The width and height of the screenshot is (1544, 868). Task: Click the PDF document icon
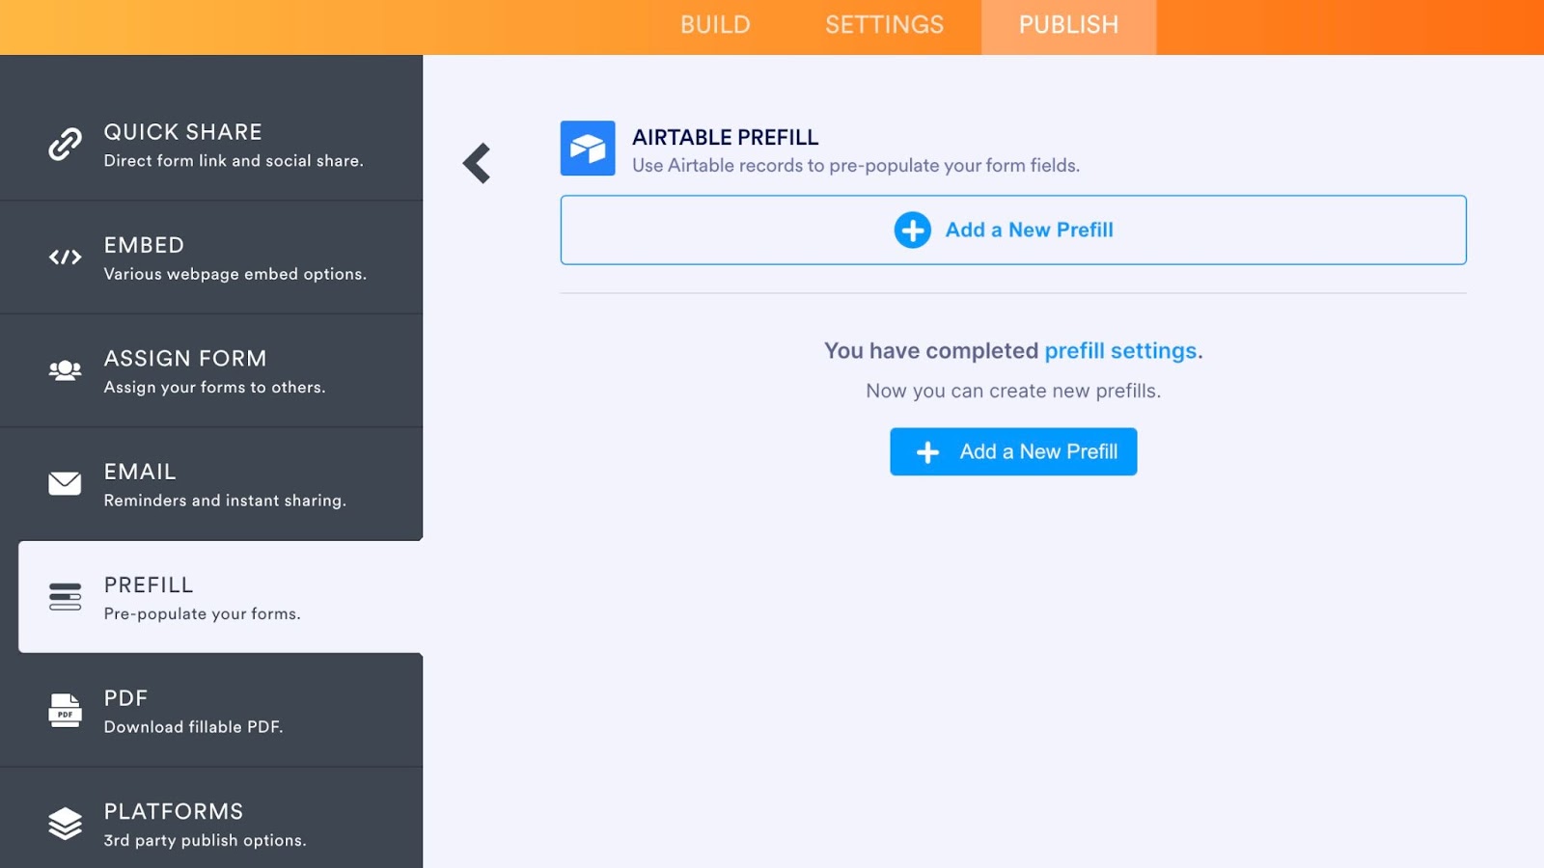65,710
